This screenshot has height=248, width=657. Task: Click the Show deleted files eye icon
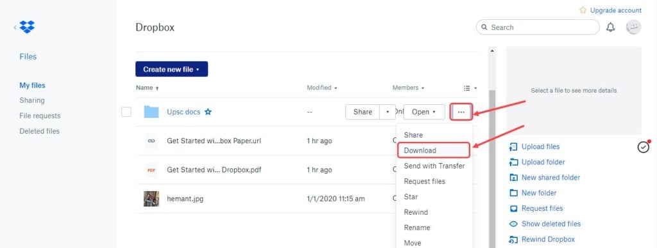click(513, 224)
